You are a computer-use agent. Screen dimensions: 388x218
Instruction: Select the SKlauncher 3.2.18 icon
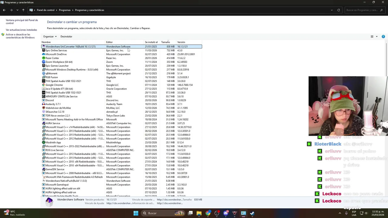click(x=43, y=112)
